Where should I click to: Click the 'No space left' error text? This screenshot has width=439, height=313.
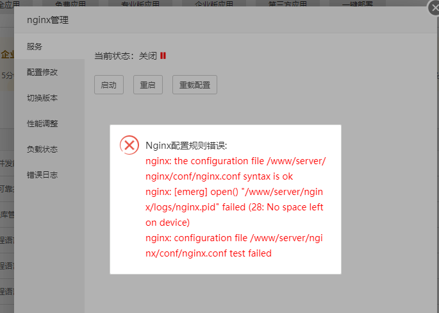(x=295, y=207)
